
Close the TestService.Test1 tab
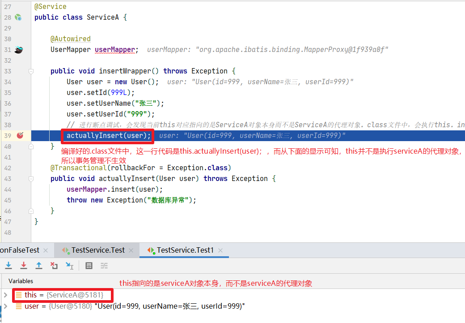220,250
